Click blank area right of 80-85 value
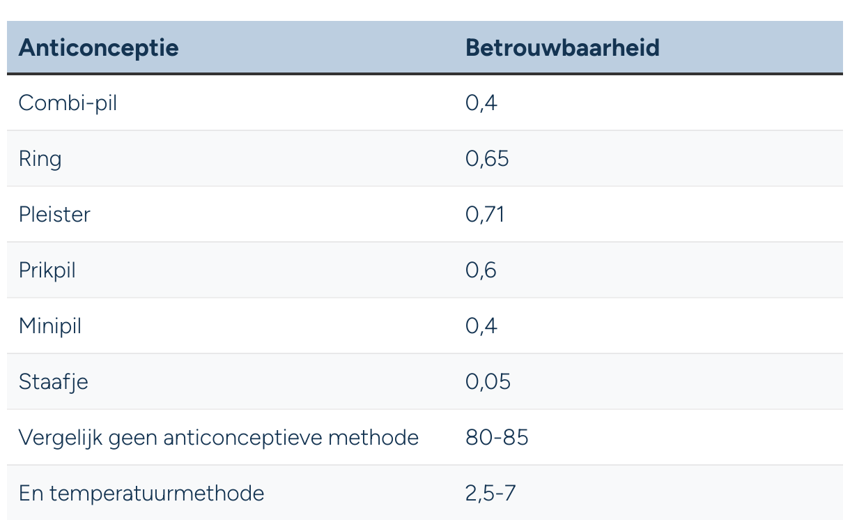Screen dimensions: 850x527 coord(686,438)
